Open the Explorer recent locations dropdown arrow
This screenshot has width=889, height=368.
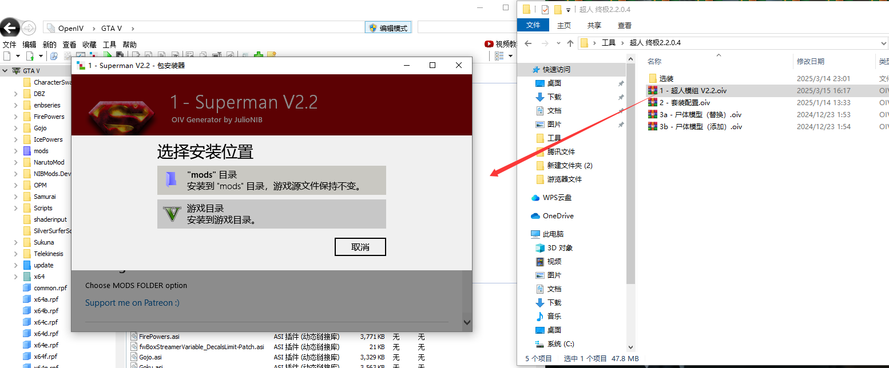pos(558,43)
